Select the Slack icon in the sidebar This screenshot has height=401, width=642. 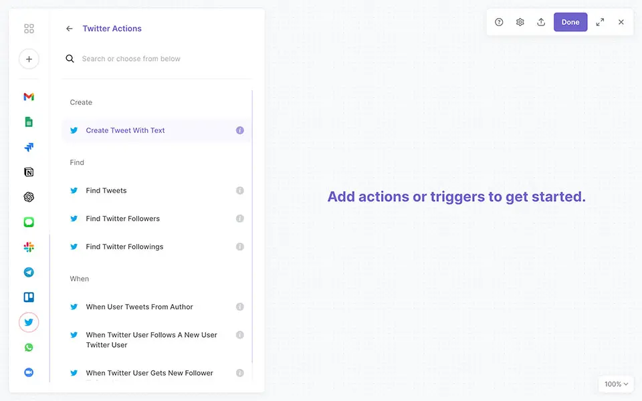pyautogui.click(x=29, y=247)
